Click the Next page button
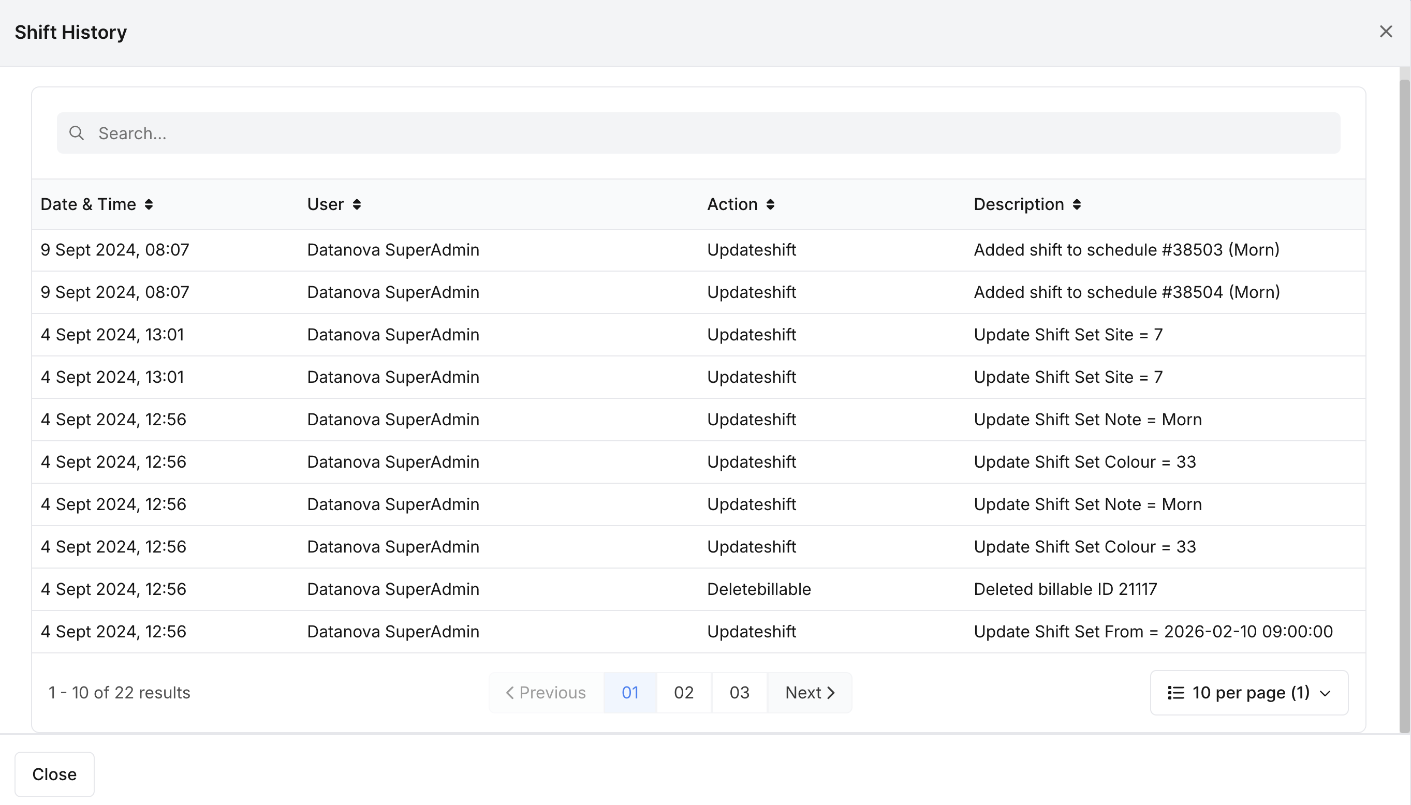This screenshot has width=1411, height=805. tap(810, 693)
